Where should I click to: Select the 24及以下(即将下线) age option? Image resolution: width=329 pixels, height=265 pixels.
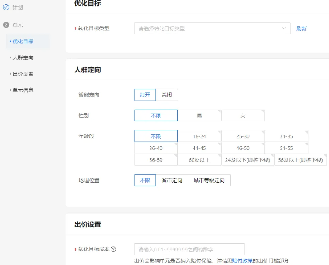[x=247, y=160]
